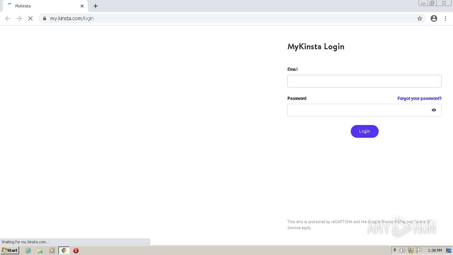
Task: Stop loading the page
Action: pos(30,18)
